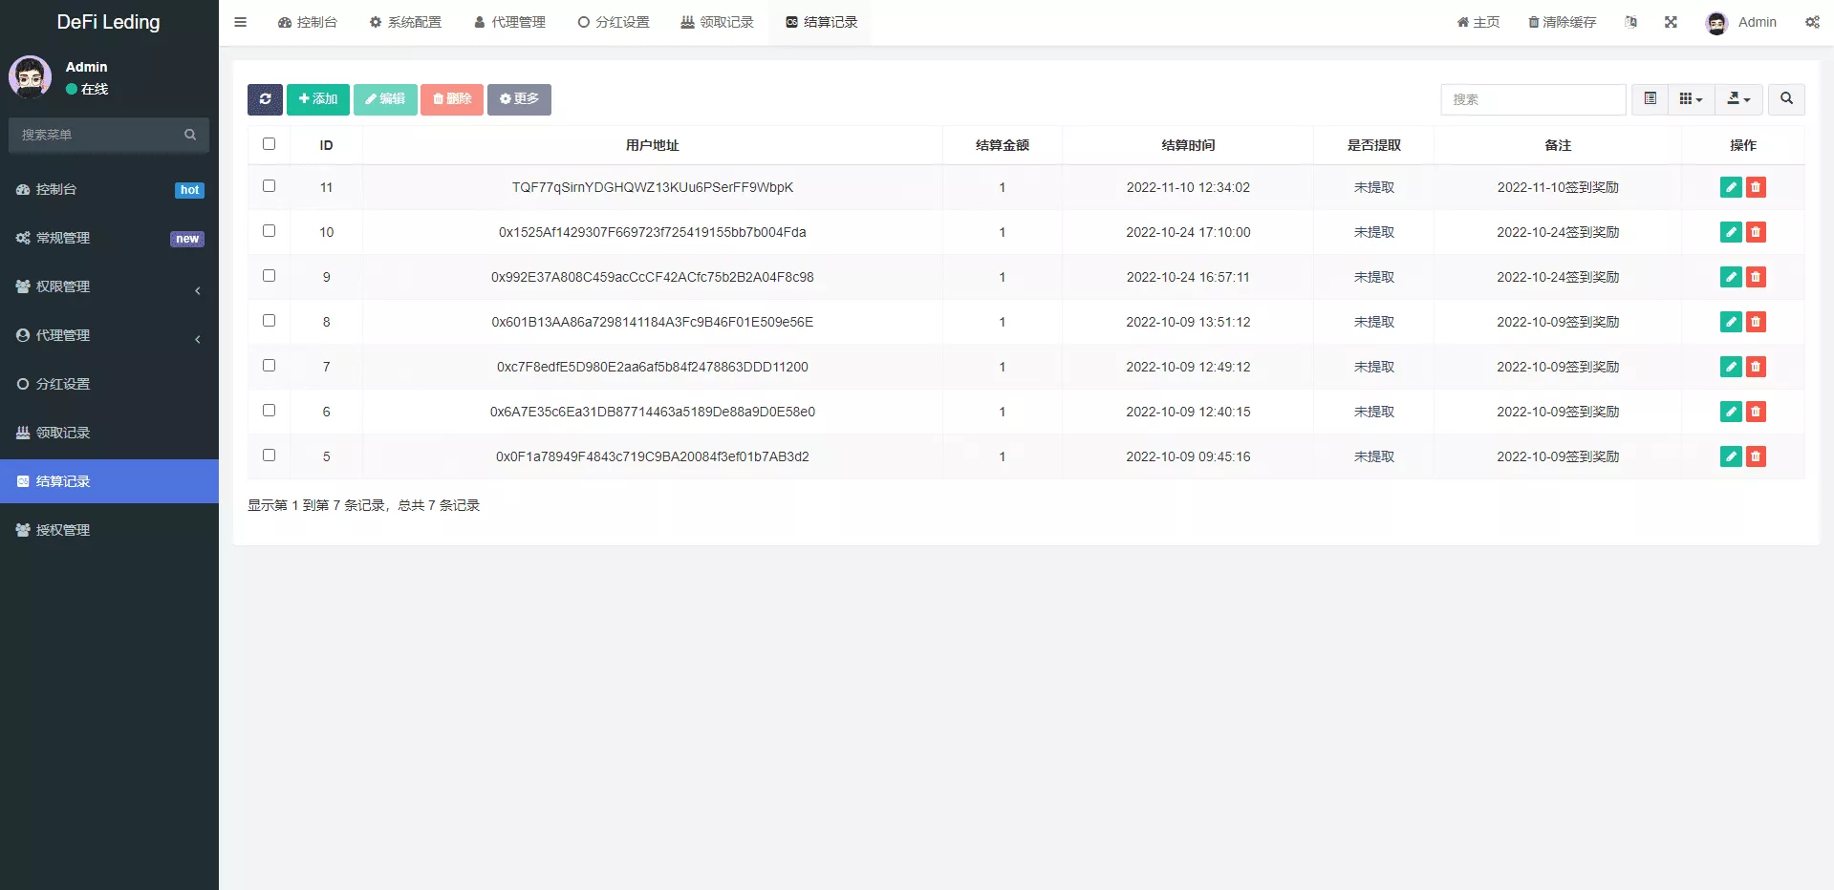The height and width of the screenshot is (890, 1834).
Task: Click the 更多 button above the table
Action: [x=519, y=98]
